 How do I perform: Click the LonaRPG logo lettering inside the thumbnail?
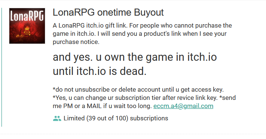(x=27, y=16)
